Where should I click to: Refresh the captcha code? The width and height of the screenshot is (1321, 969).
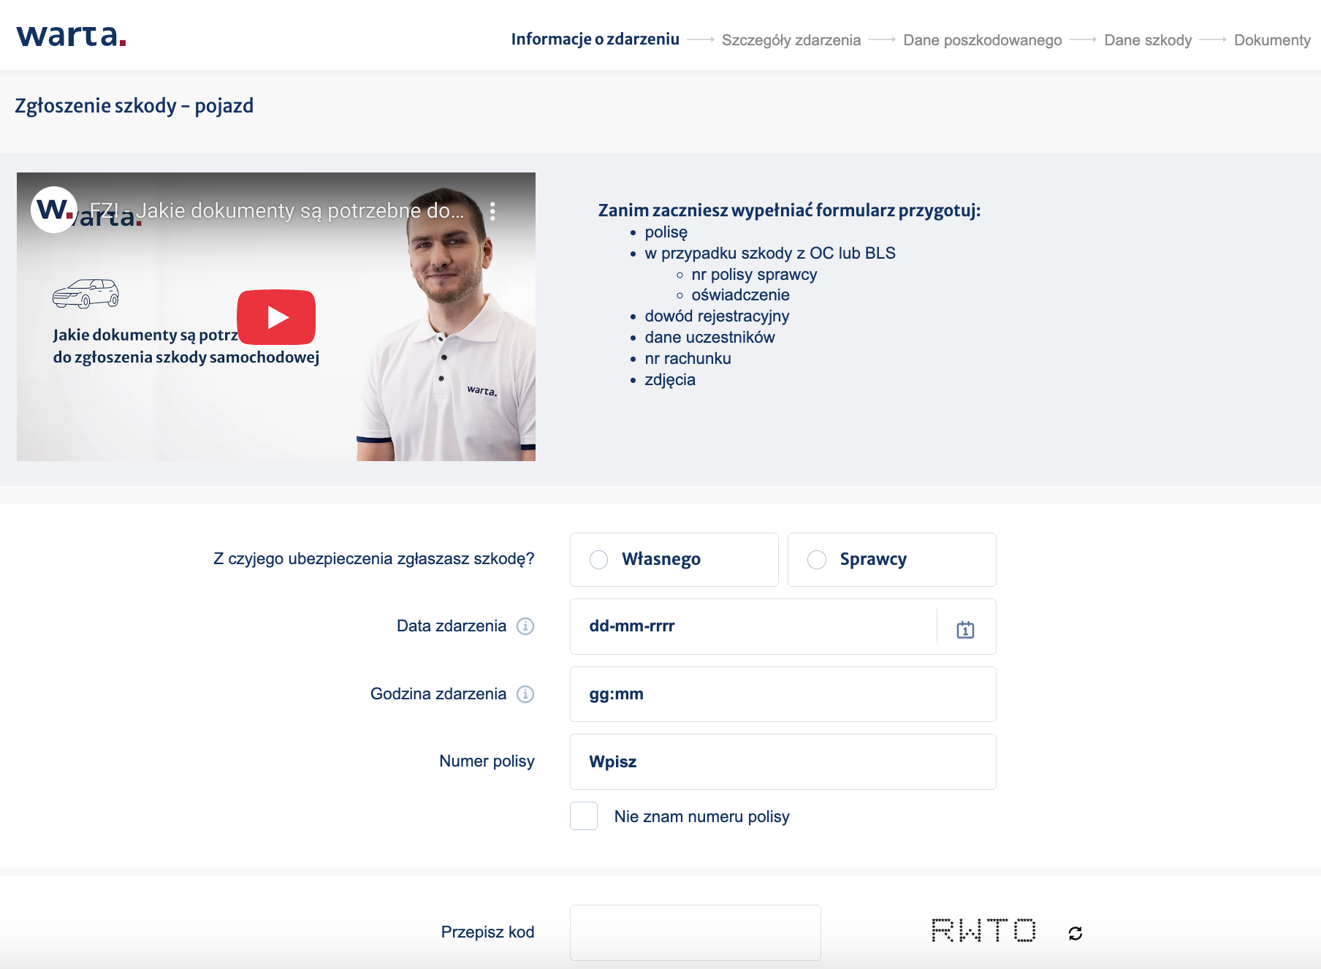tap(1074, 932)
